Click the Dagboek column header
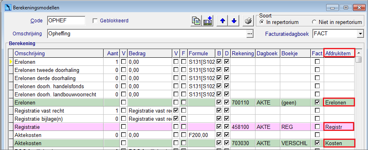Image resolution: width=368 pixels, height=150 pixels. click(268, 54)
